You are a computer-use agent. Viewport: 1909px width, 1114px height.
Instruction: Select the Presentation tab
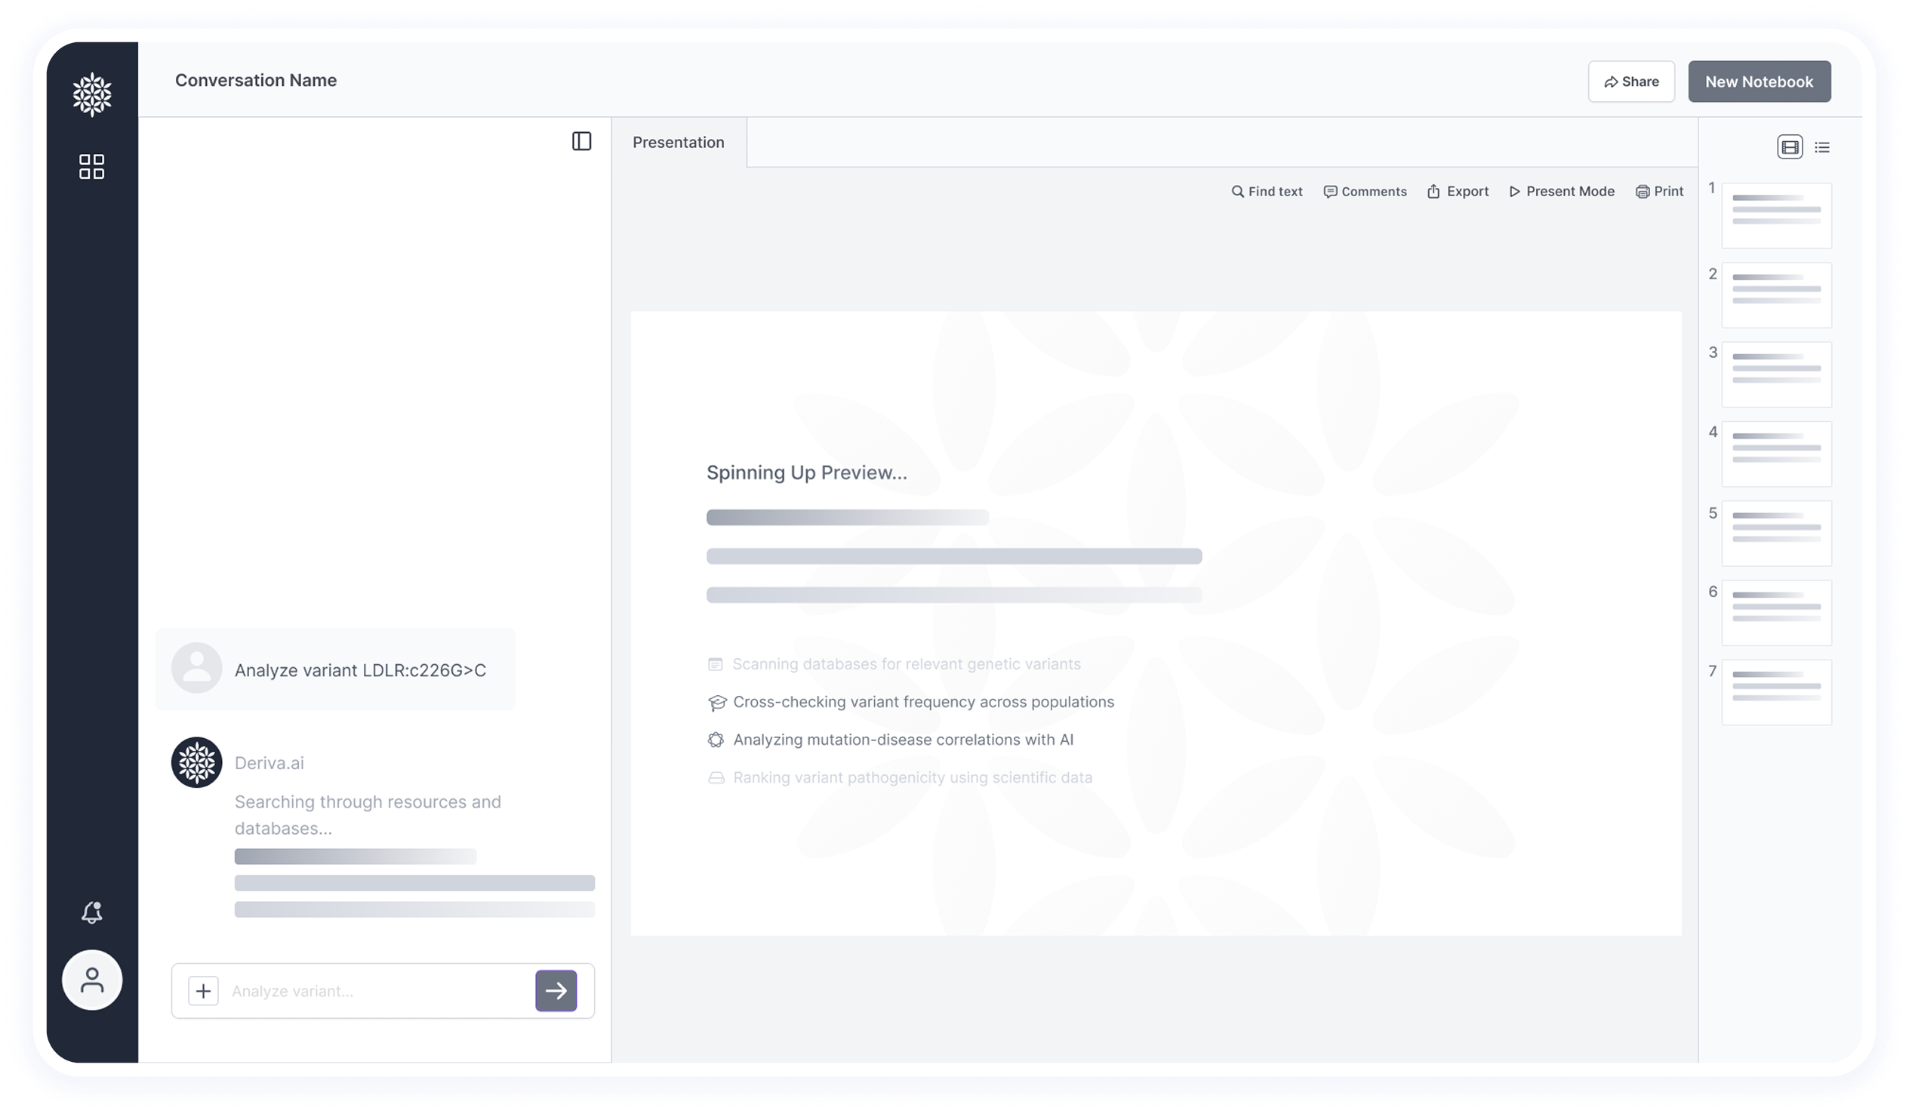coord(678,143)
